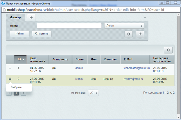Click the scrollbar up arrow

[x=179, y=15]
